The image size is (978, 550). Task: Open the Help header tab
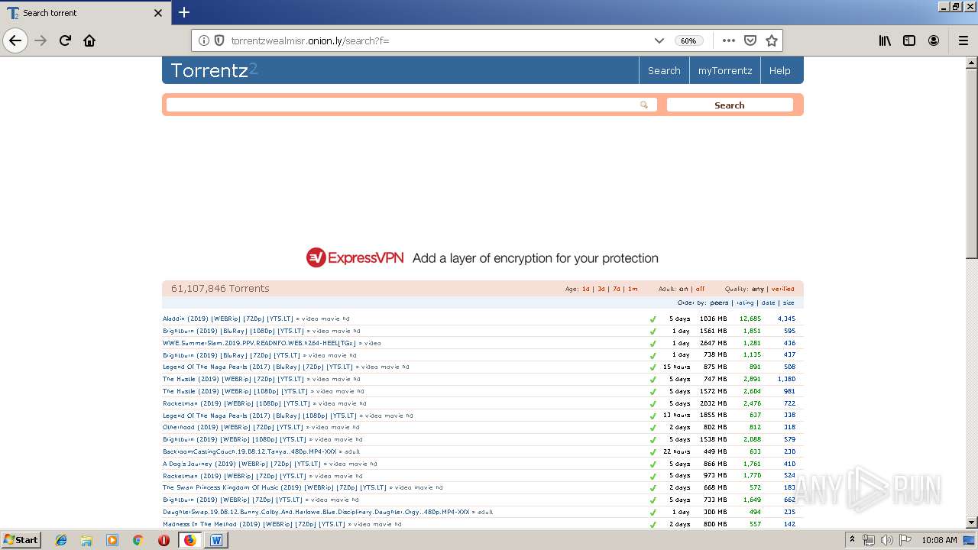coord(780,70)
